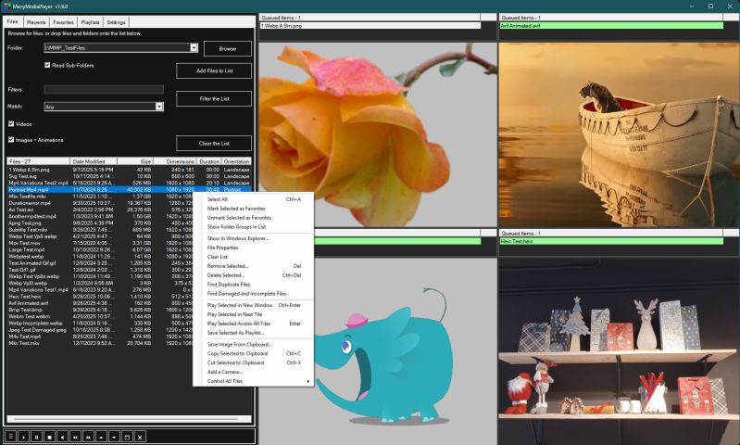Open the Match dropdown set to Any
The height and width of the screenshot is (445, 740).
click(159, 107)
